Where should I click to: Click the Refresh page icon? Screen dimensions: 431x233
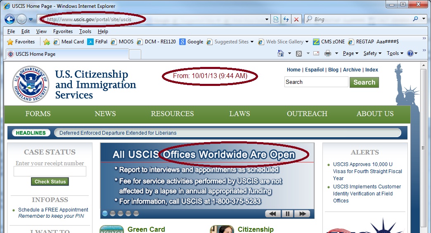pyautogui.click(x=286, y=19)
